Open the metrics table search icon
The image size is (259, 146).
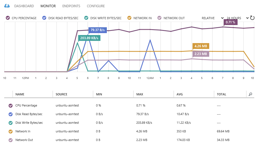[250, 94]
